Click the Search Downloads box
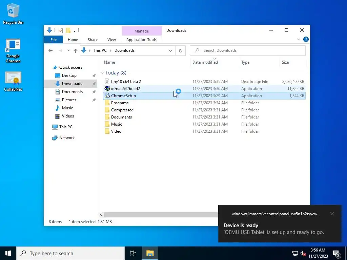The image size is (347, 260). [248, 50]
